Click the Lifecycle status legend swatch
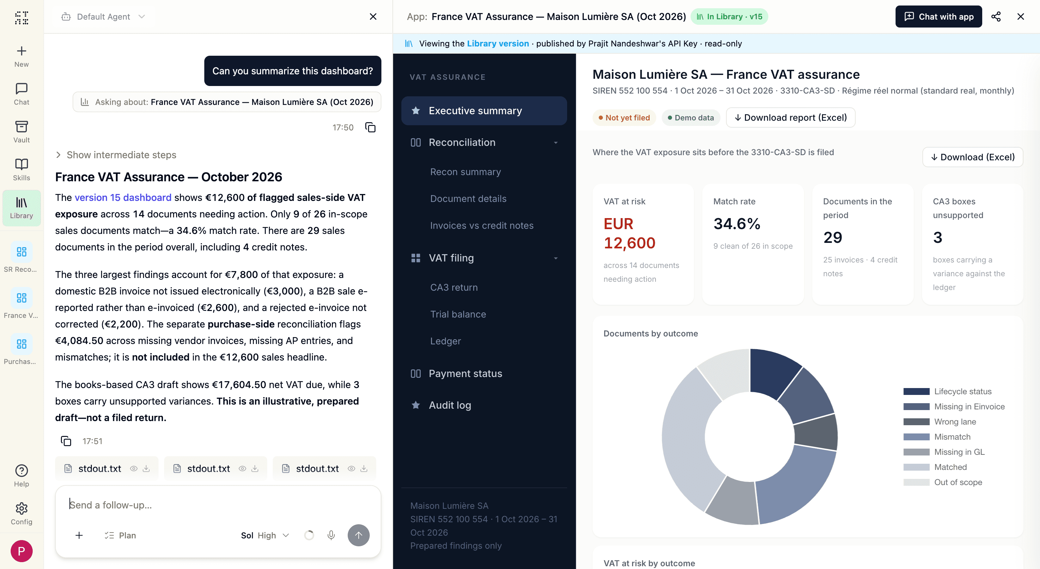 916,391
